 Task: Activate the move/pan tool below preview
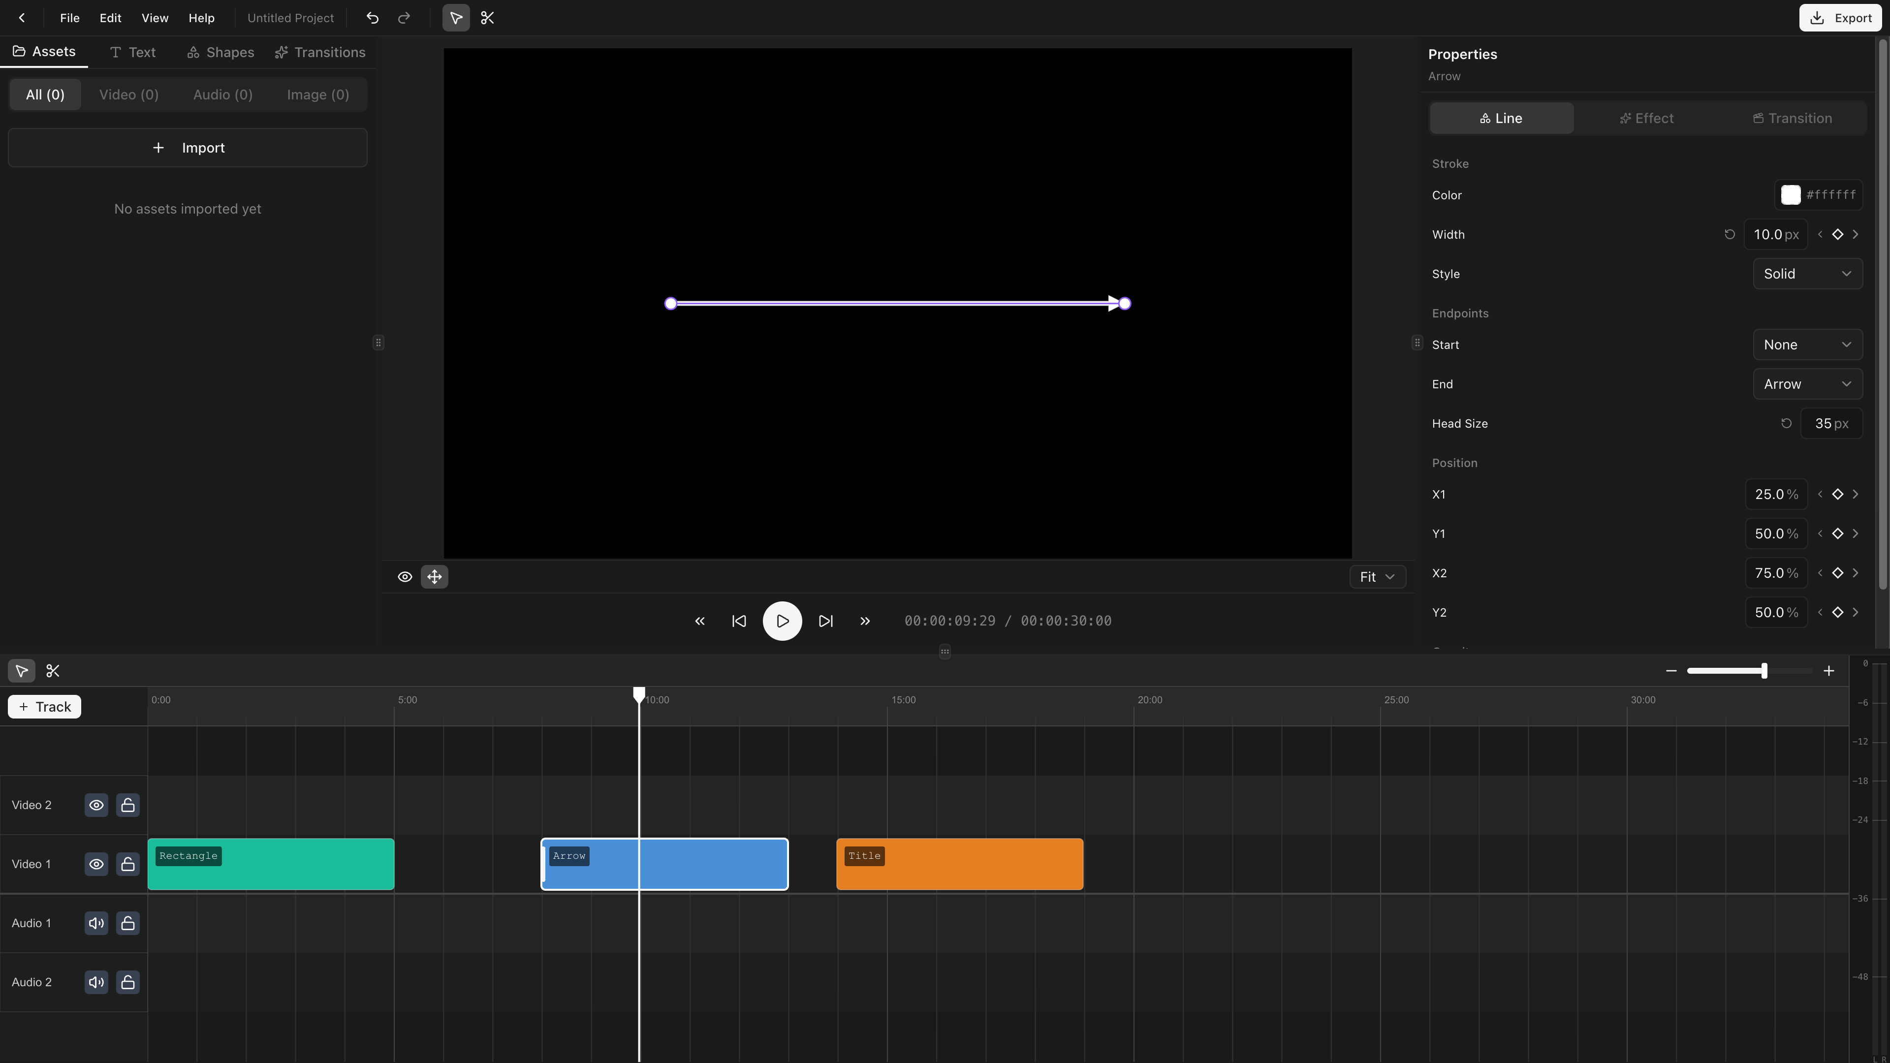[x=434, y=577]
